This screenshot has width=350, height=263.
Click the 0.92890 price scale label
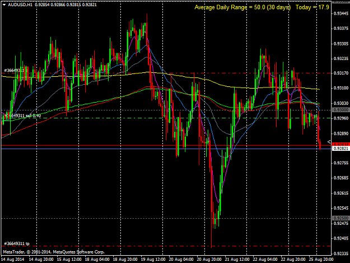click(x=341, y=133)
